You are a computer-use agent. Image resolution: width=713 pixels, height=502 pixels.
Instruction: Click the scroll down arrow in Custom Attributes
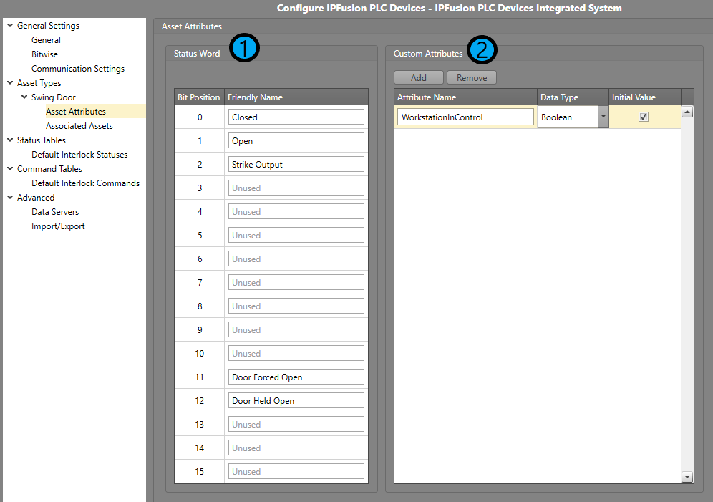coord(687,476)
